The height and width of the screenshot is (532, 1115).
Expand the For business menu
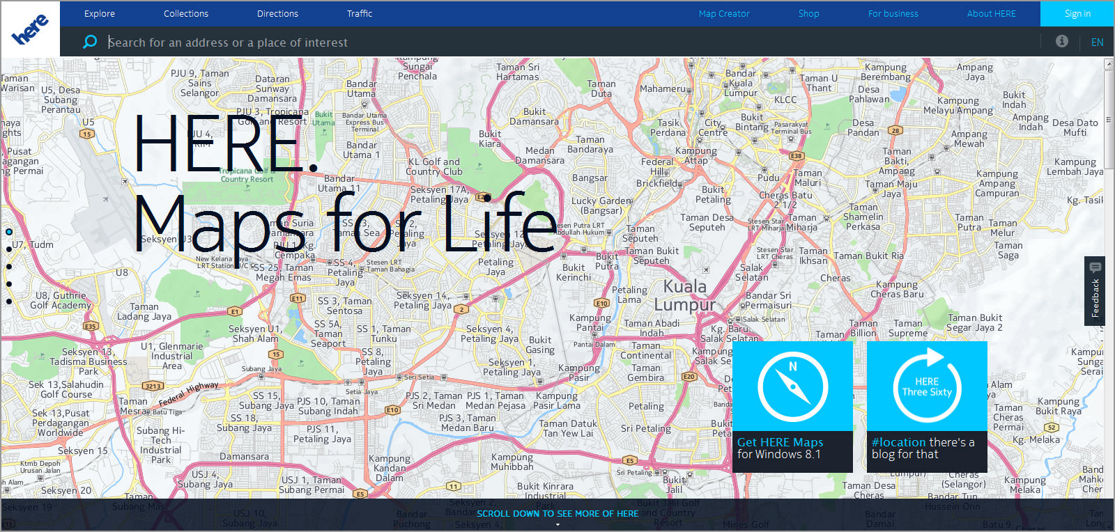tap(893, 13)
